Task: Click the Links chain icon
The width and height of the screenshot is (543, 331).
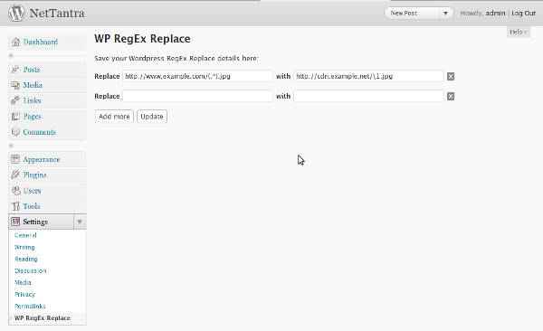Action: (15, 100)
